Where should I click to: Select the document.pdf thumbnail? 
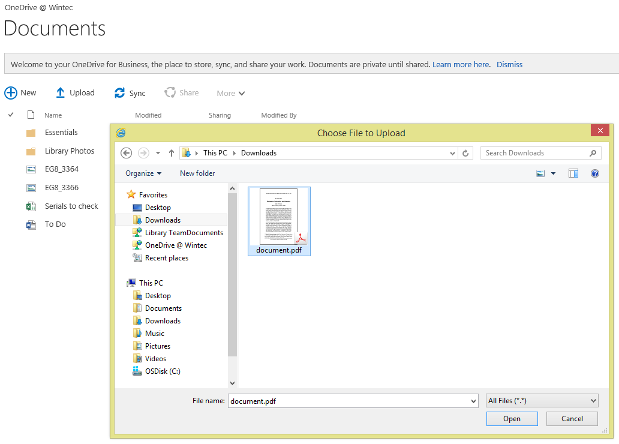(x=279, y=221)
